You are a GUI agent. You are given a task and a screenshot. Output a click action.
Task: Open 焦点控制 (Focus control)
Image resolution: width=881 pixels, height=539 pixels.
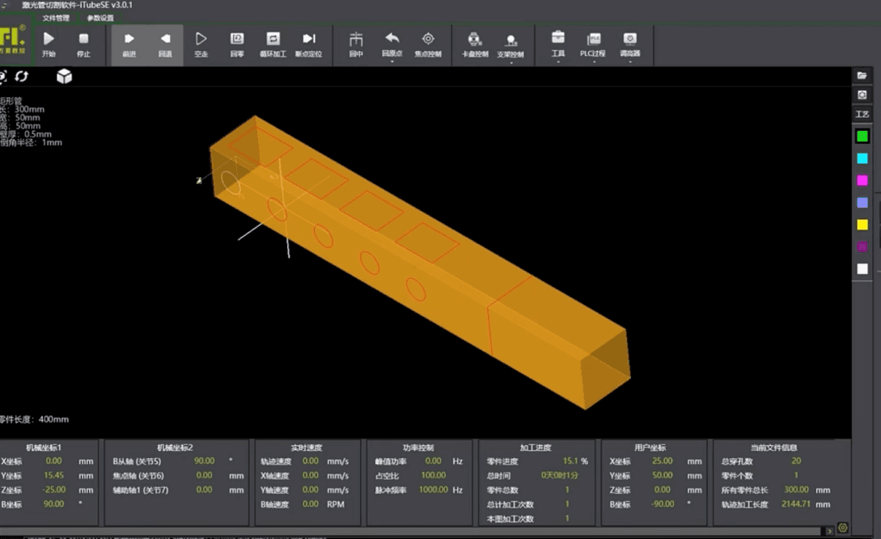428,40
